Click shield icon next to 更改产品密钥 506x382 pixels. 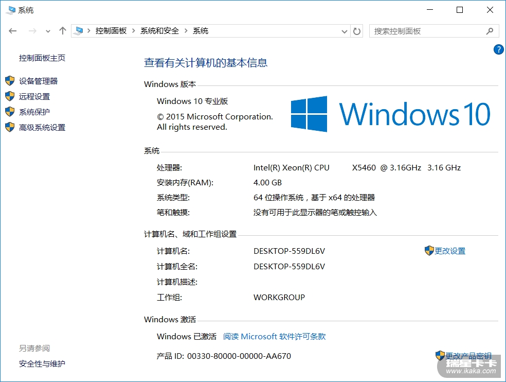click(x=440, y=356)
